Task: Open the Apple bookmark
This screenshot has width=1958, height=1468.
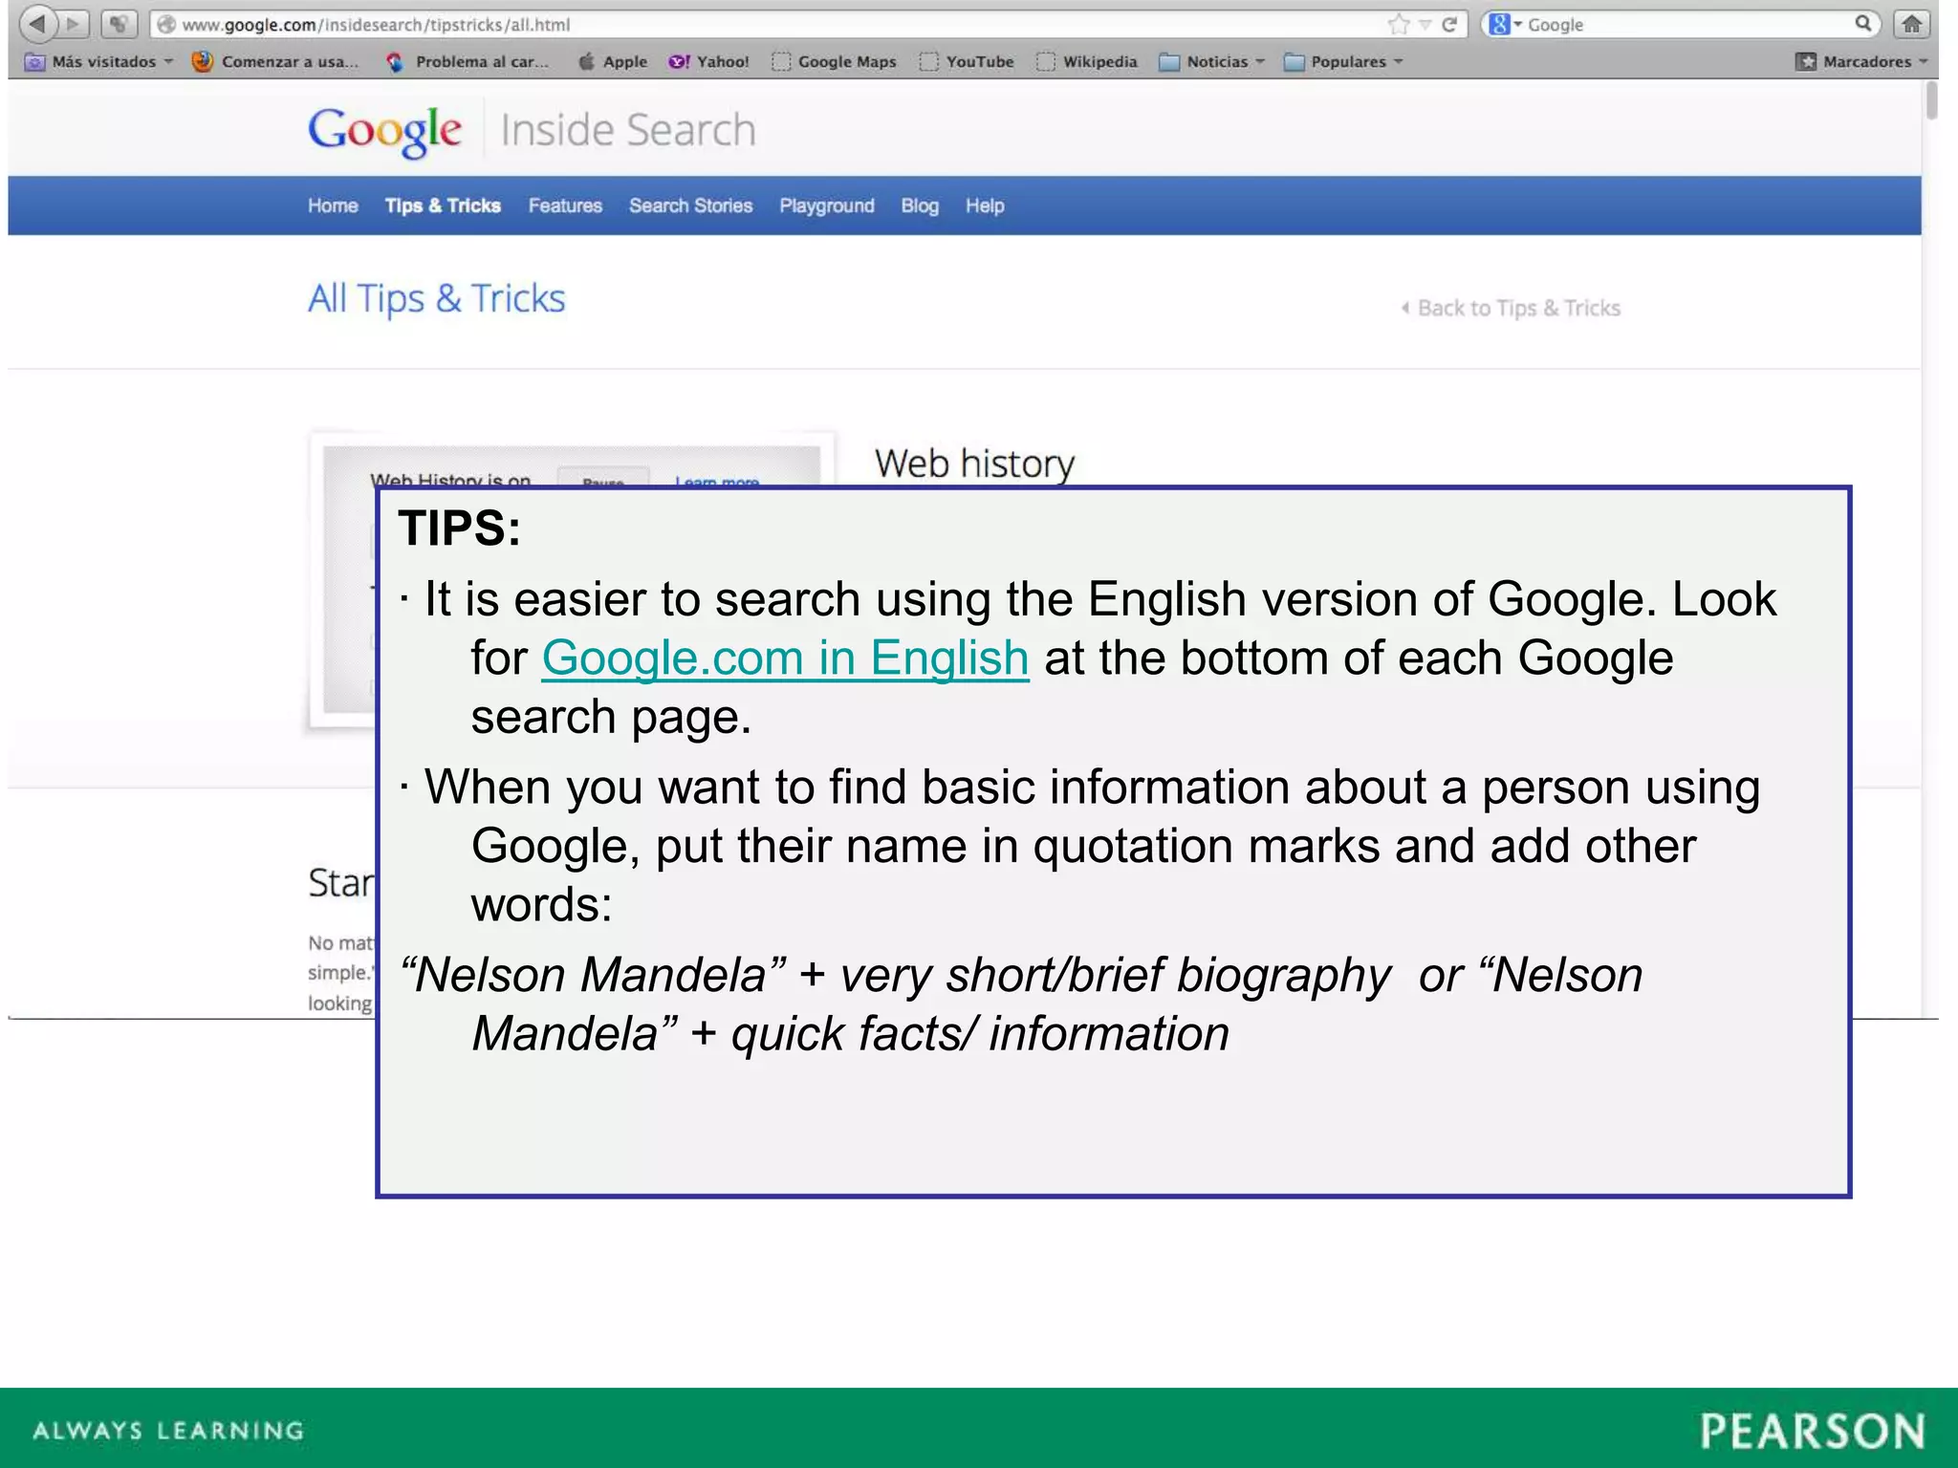Action: [x=613, y=62]
